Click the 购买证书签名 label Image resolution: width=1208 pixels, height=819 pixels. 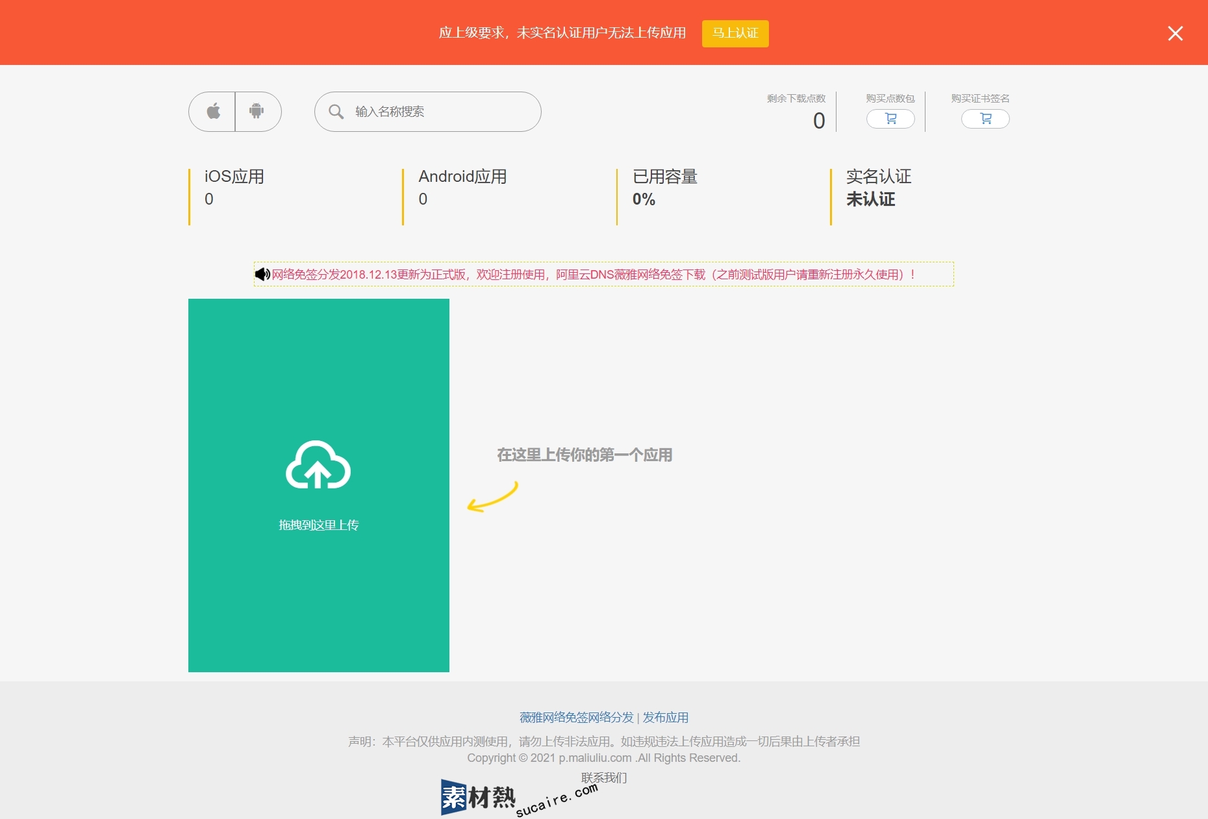point(981,99)
